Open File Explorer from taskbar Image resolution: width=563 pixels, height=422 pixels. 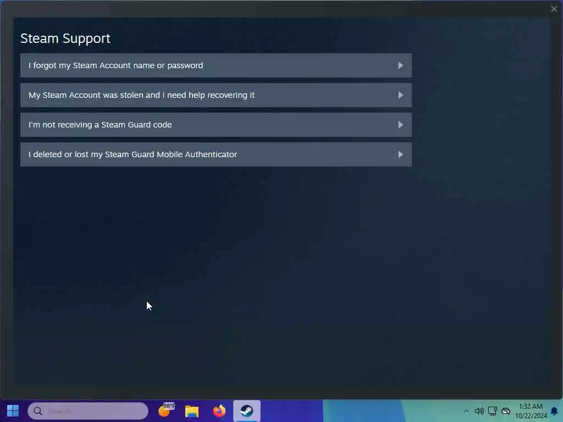(192, 411)
